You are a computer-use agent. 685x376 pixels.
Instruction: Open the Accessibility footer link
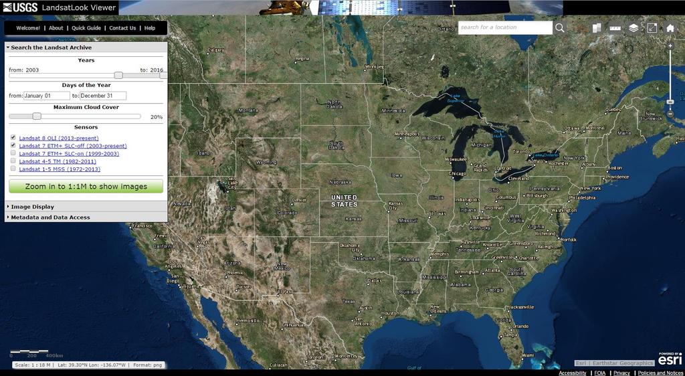click(x=573, y=373)
